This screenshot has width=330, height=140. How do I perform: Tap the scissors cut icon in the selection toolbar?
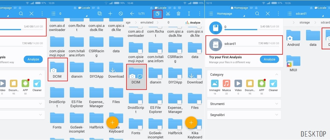tap(168, 14)
